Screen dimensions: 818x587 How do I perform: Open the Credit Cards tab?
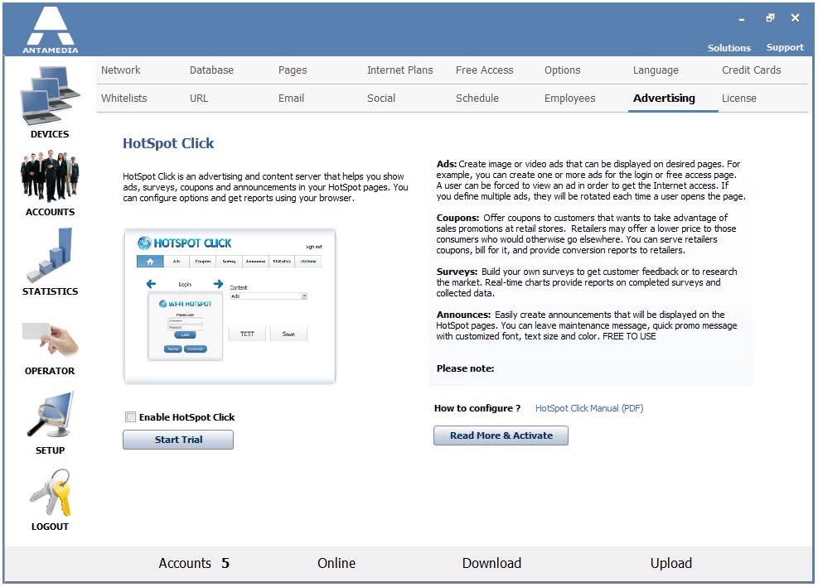751,70
